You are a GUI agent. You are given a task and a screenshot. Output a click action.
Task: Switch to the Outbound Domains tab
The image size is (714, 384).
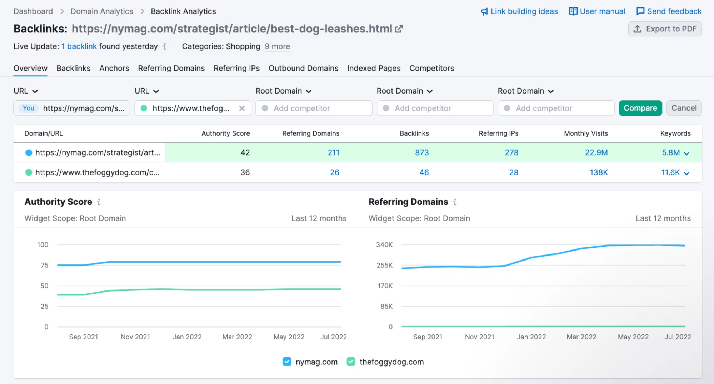tap(303, 68)
